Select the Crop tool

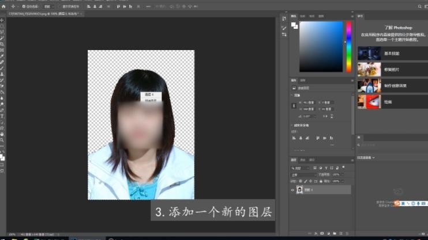click(x=2, y=44)
